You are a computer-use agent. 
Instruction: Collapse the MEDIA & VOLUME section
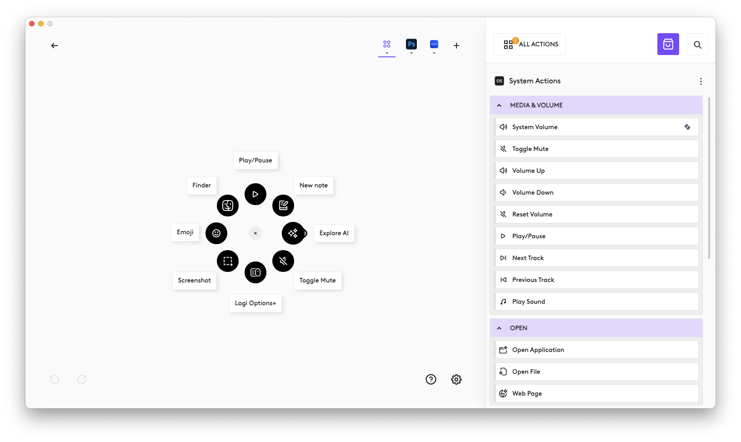[499, 105]
